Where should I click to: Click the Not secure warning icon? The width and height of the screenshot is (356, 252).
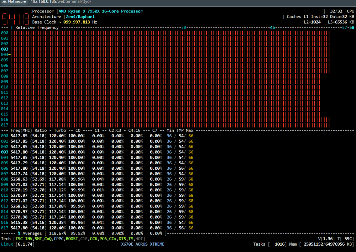coord(5,1)
